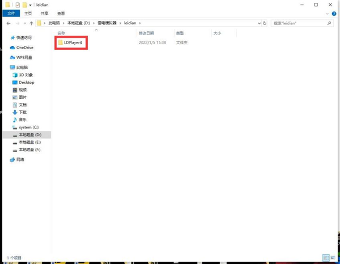Image resolution: width=340 pixels, height=264 pixels.
Task: Open 3D 对象 folder in sidebar
Action: [23, 75]
